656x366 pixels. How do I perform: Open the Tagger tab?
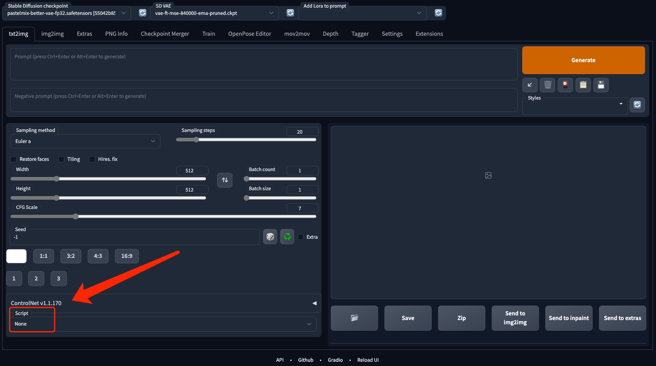tap(360, 34)
